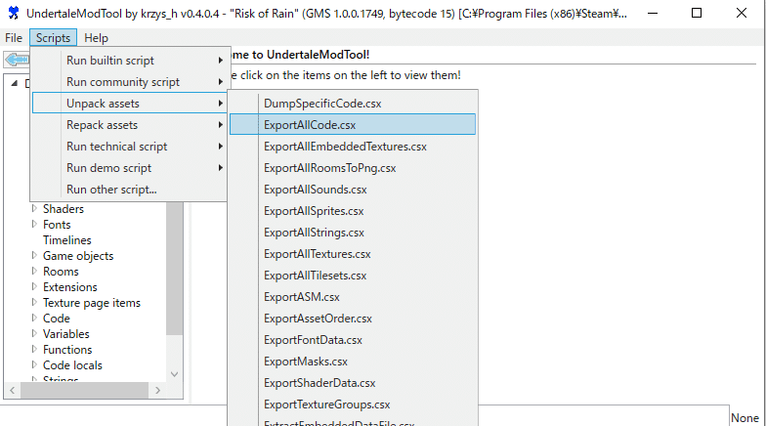The width and height of the screenshot is (766, 426).
Task: Click the None status text
Action: point(745,418)
